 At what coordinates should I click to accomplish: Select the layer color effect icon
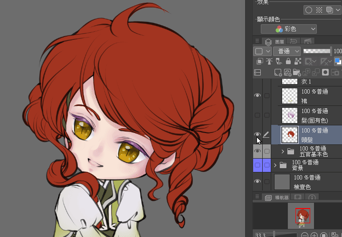[x=330, y=10]
